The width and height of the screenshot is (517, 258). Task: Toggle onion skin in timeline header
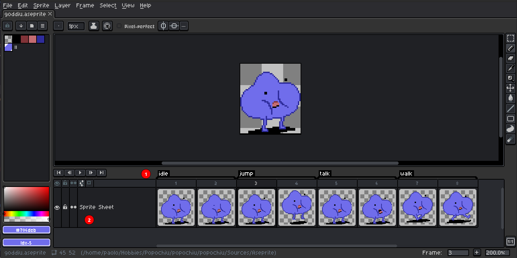click(89, 183)
